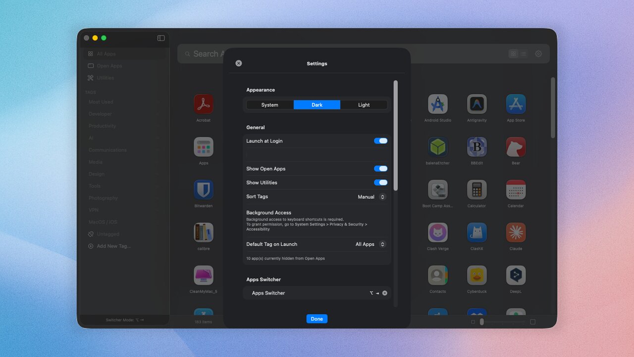
Task: Click the Apps Switcher shortcut field
Action: pyautogui.click(x=317, y=293)
